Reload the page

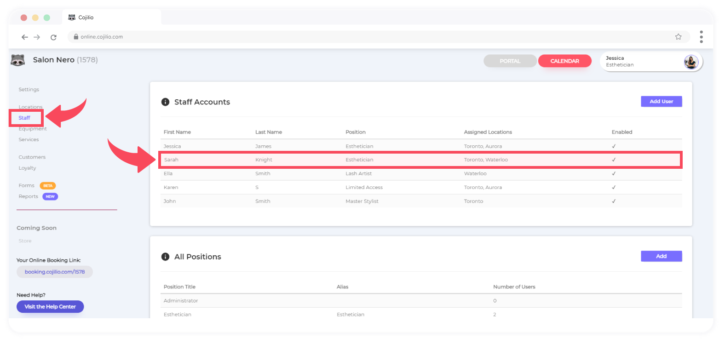53,37
